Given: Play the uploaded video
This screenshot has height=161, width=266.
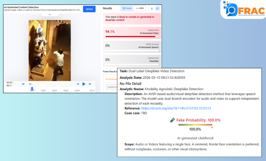Looking at the screenshot, I should [x=84, y=84].
